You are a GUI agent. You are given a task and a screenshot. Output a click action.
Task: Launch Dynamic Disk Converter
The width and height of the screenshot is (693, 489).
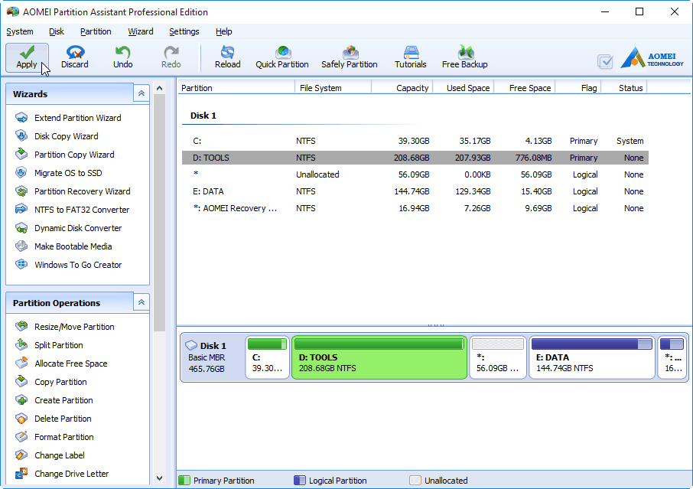tap(69, 228)
